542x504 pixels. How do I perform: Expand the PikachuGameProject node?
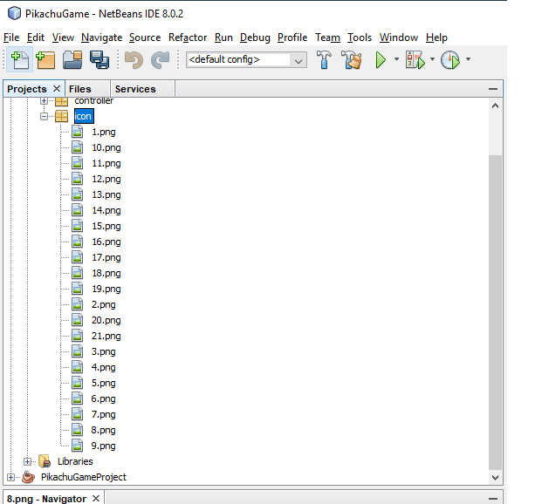click(x=11, y=477)
